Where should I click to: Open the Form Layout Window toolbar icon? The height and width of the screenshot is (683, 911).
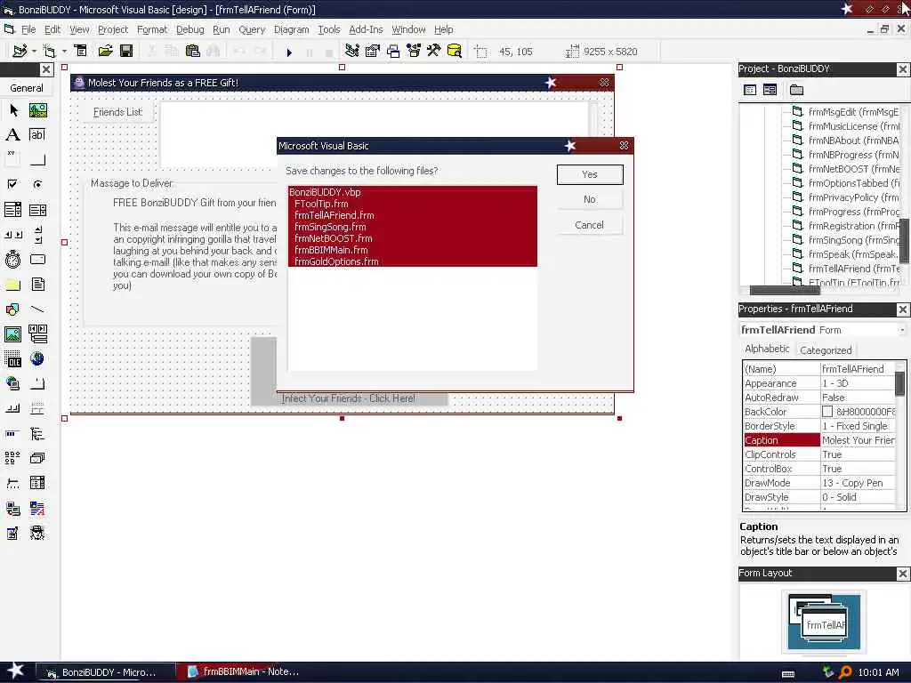coord(393,51)
